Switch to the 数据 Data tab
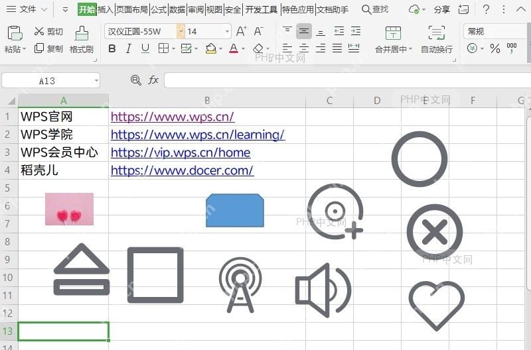This screenshot has height=350, width=531. coord(177,9)
